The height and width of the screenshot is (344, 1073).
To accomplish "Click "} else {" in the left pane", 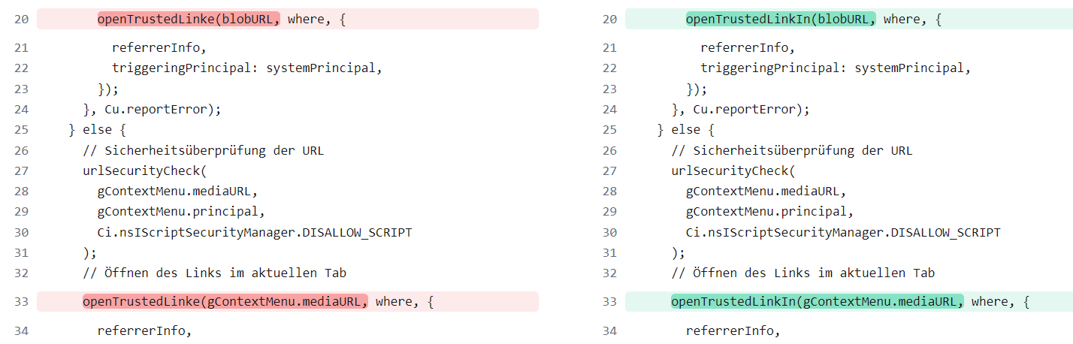I will (98, 130).
